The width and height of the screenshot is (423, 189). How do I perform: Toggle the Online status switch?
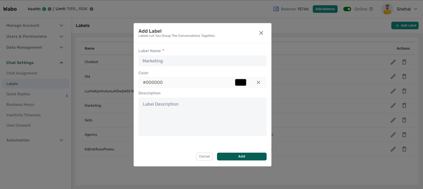(x=347, y=9)
